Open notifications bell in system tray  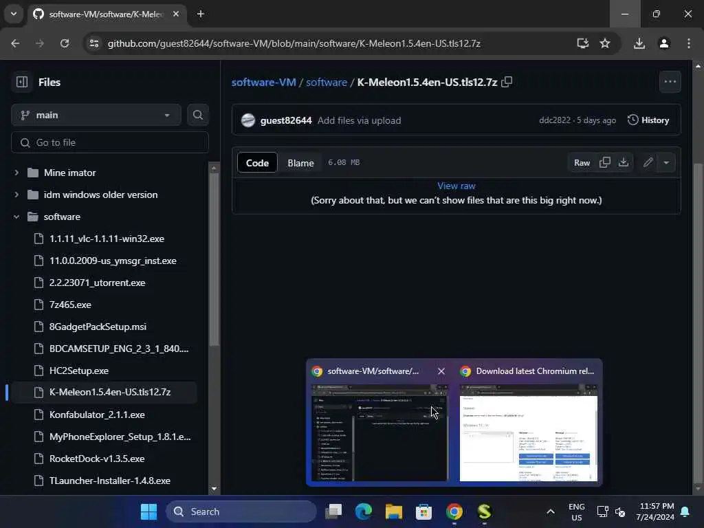coord(685,511)
